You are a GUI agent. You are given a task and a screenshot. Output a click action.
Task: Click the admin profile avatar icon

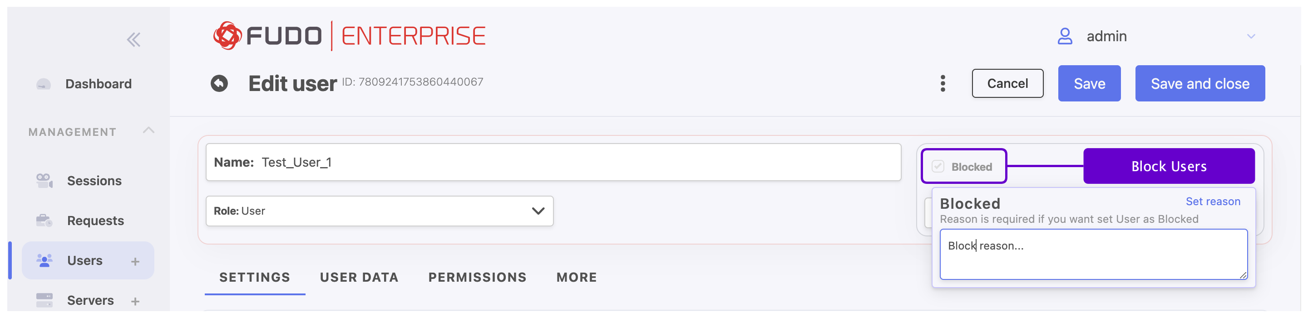pos(1065,36)
